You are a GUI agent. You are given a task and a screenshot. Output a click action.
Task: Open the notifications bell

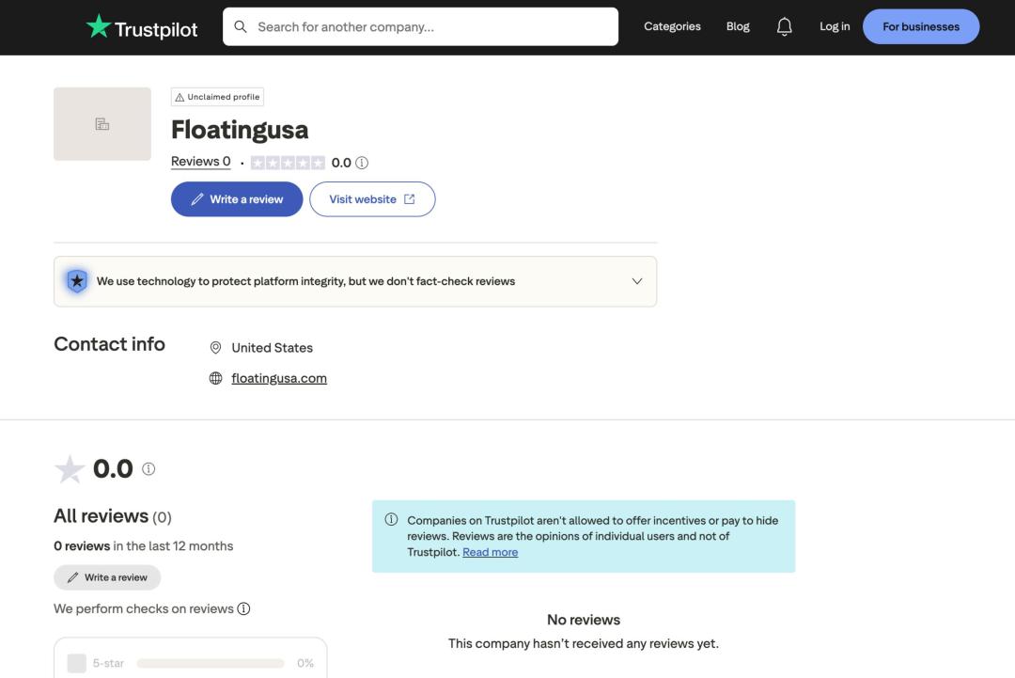pyautogui.click(x=784, y=26)
